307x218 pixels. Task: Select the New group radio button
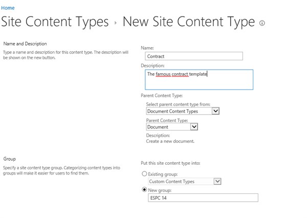point(144,189)
